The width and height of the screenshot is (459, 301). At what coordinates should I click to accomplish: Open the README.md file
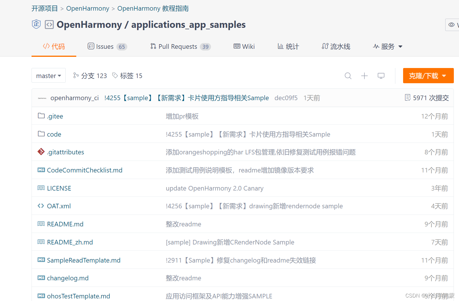pyautogui.click(x=65, y=224)
